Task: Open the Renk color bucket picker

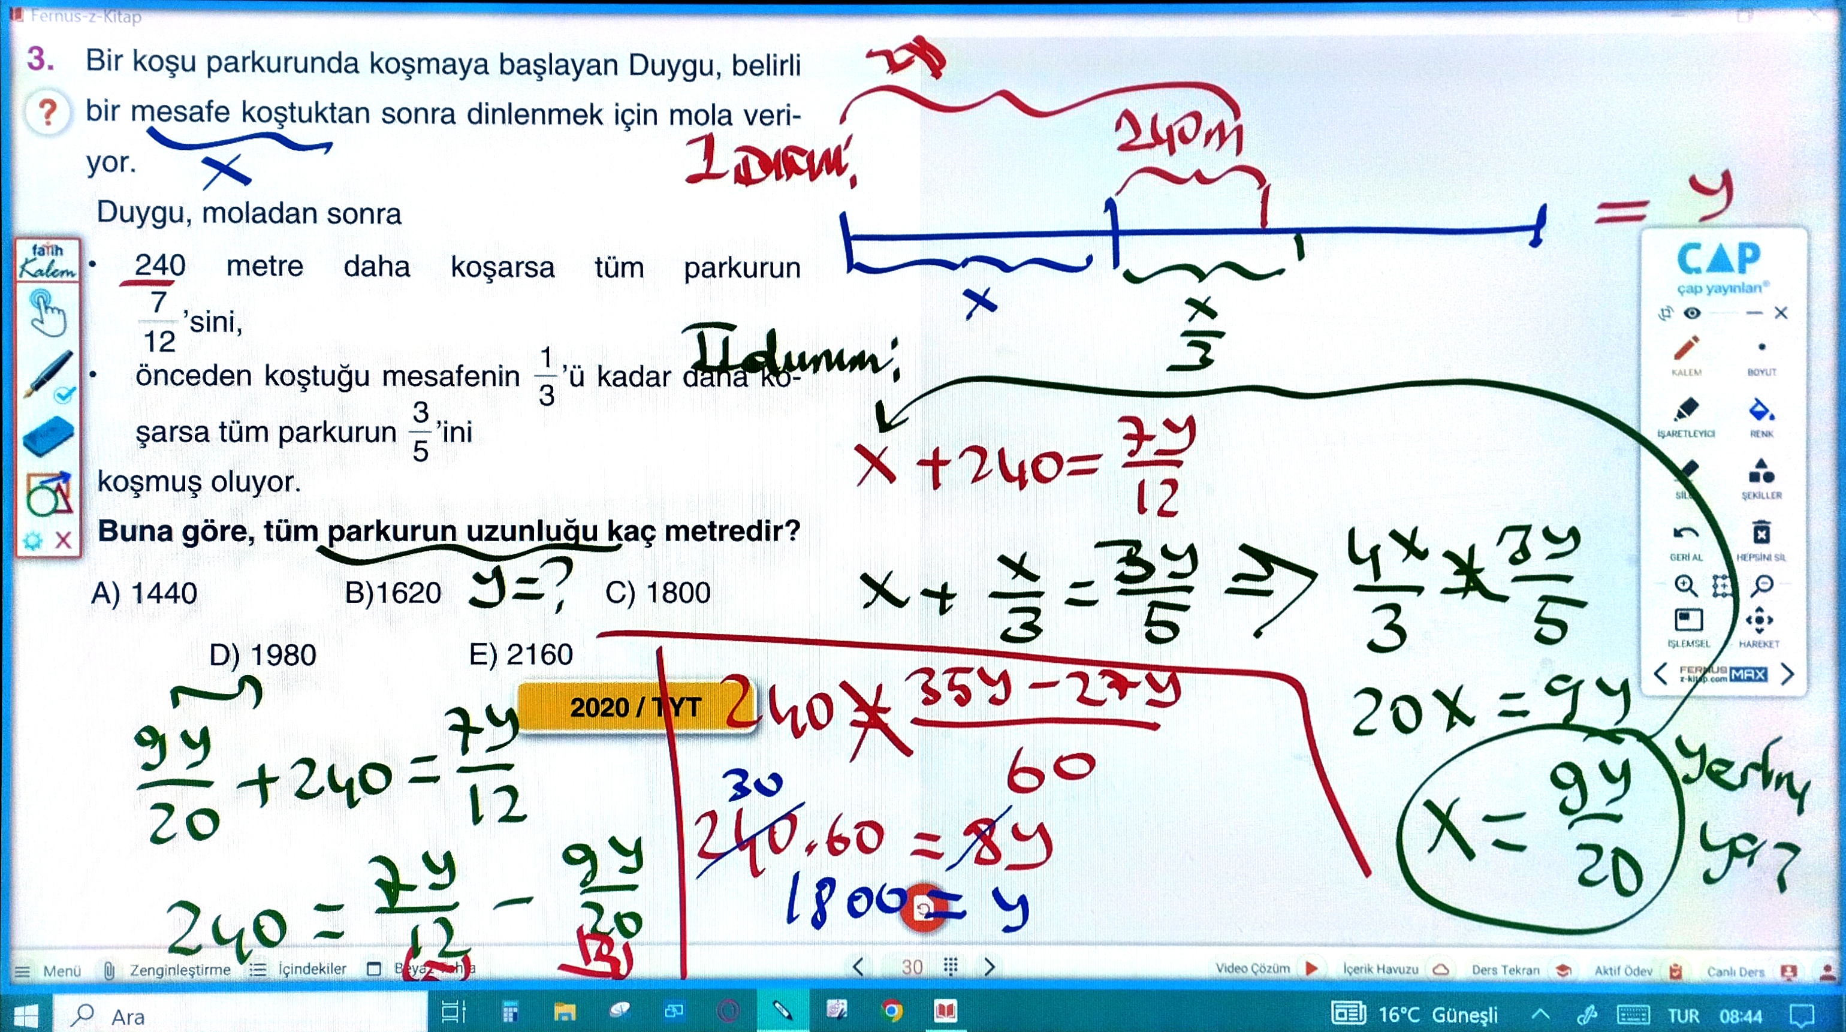Action: coord(1761,411)
